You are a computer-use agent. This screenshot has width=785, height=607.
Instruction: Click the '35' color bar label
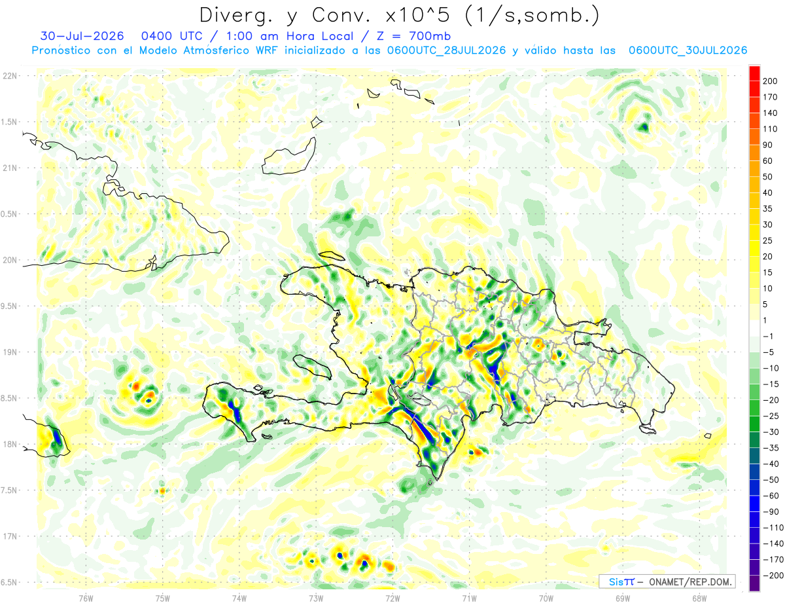click(769, 209)
